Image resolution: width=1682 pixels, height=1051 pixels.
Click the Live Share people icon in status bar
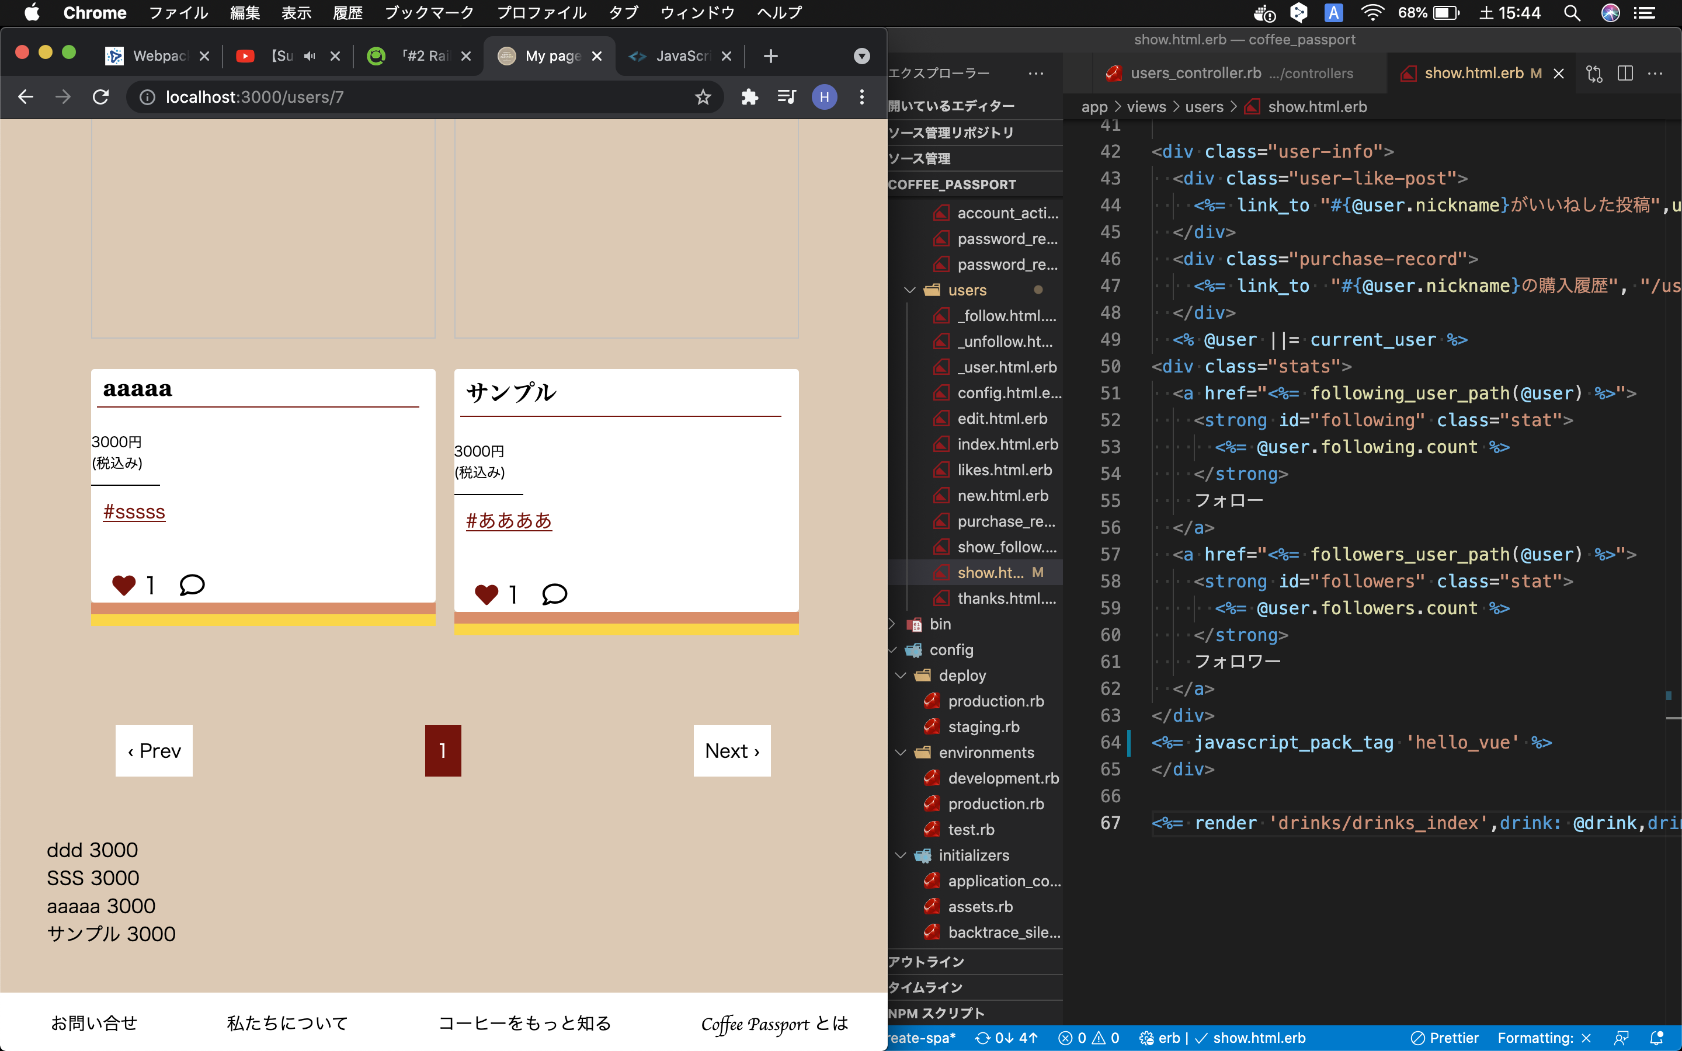[x=1624, y=1038]
